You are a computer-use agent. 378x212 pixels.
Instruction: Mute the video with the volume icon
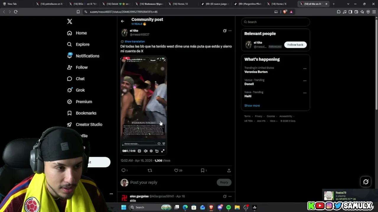[146, 151]
